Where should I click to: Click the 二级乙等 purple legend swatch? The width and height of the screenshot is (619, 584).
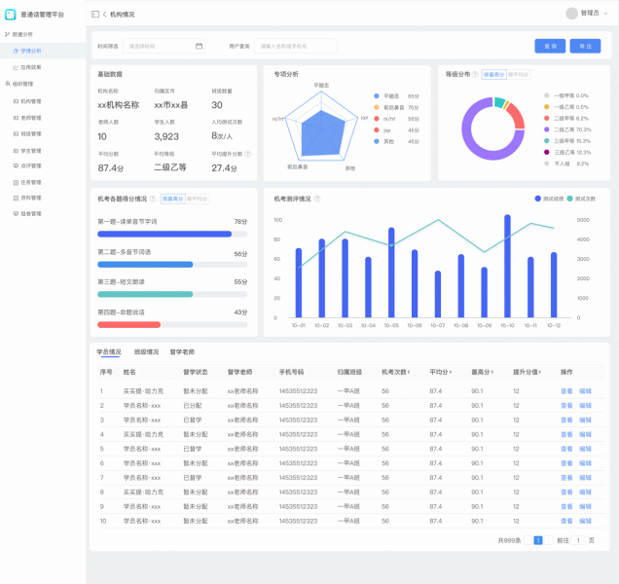point(547,128)
